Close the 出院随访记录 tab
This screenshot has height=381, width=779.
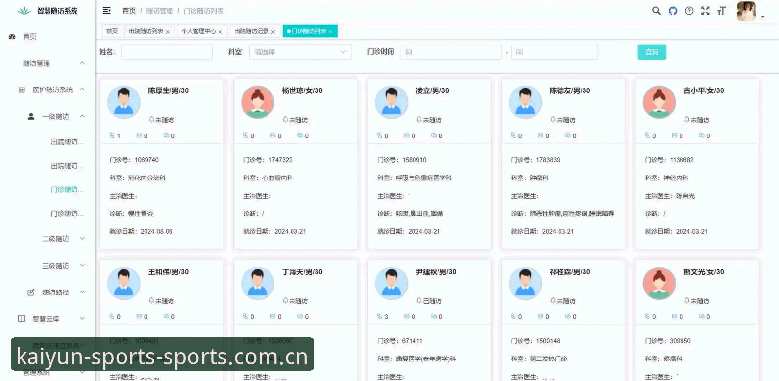[x=273, y=32]
